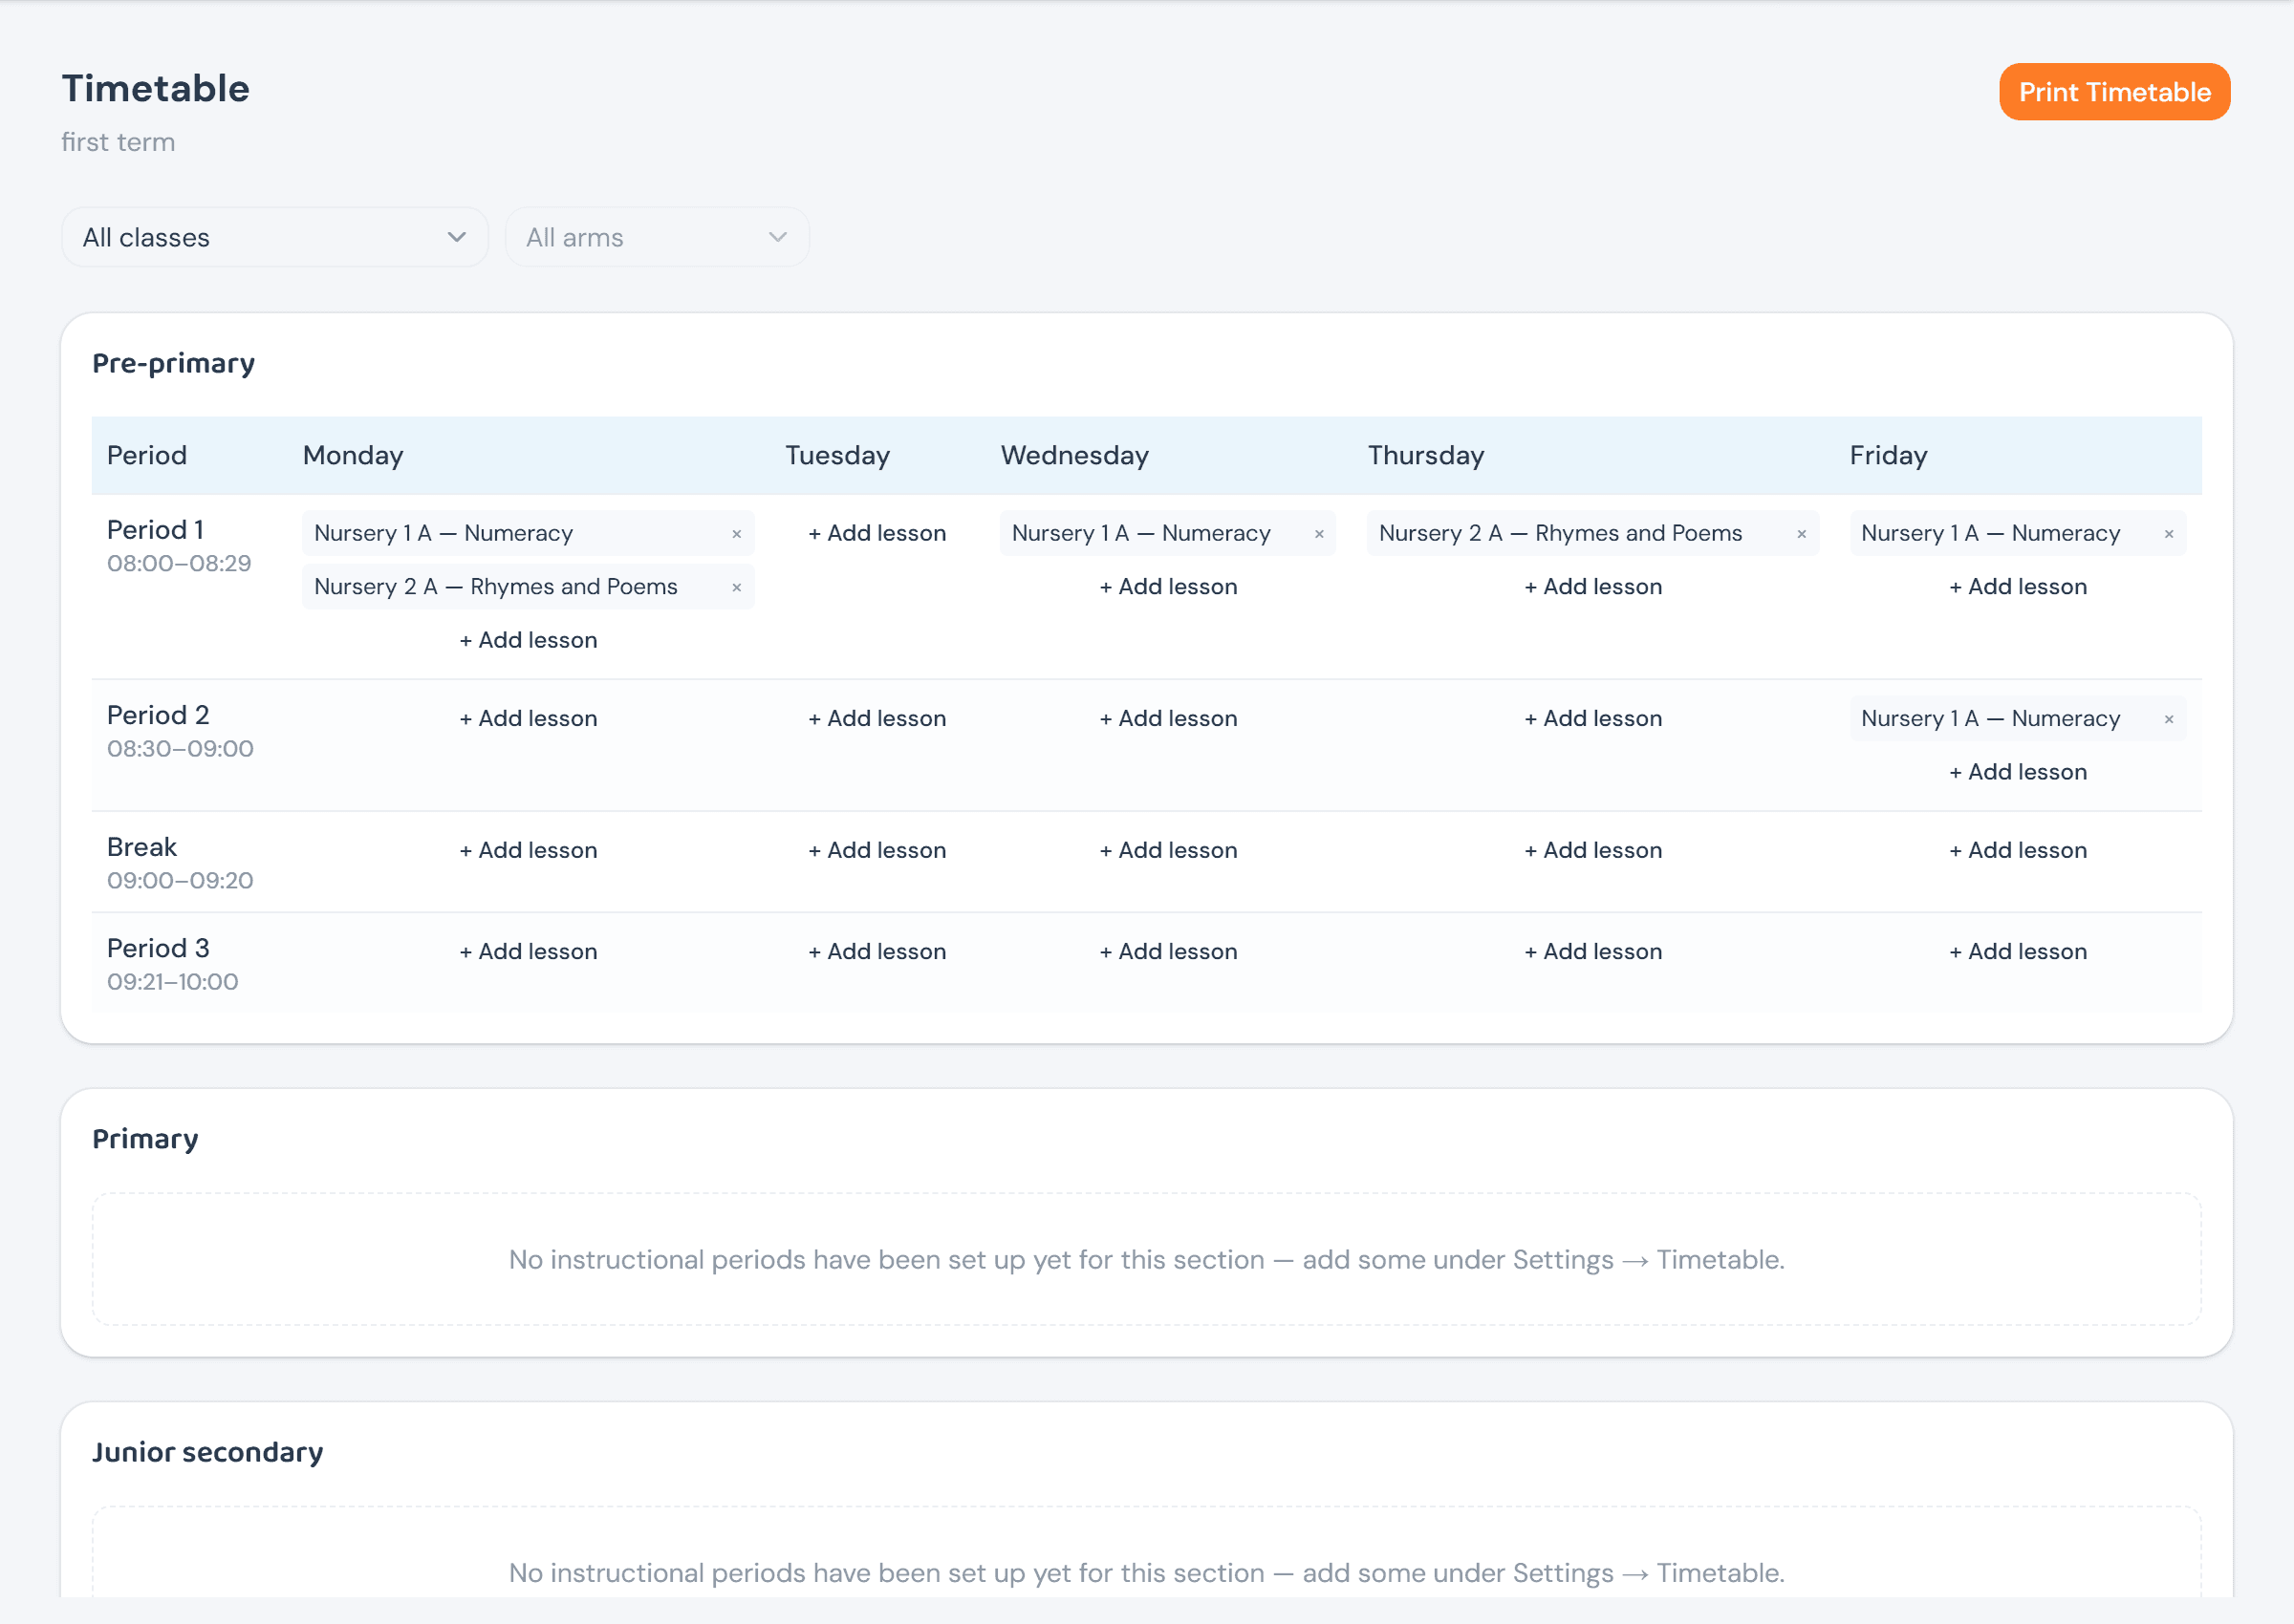The width and height of the screenshot is (2294, 1624).
Task: Add lesson for Wednesday Period 3
Action: [x=1167, y=951]
